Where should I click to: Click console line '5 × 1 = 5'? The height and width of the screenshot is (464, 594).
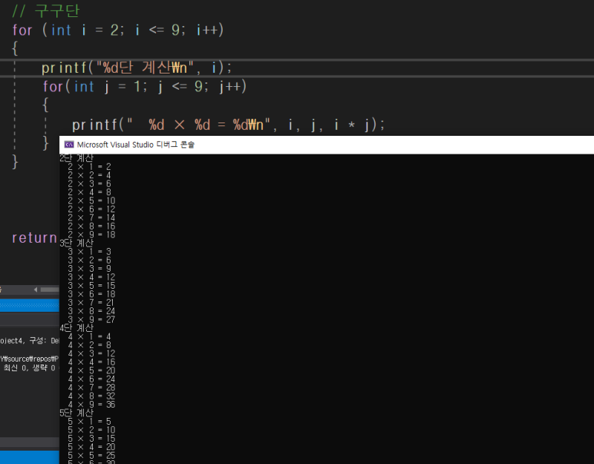[x=89, y=422]
